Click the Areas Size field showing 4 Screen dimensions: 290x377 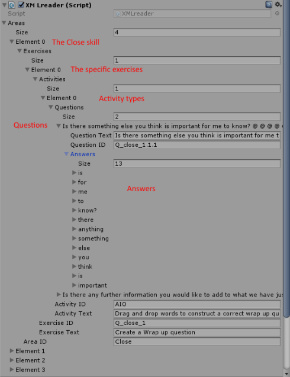(196, 32)
